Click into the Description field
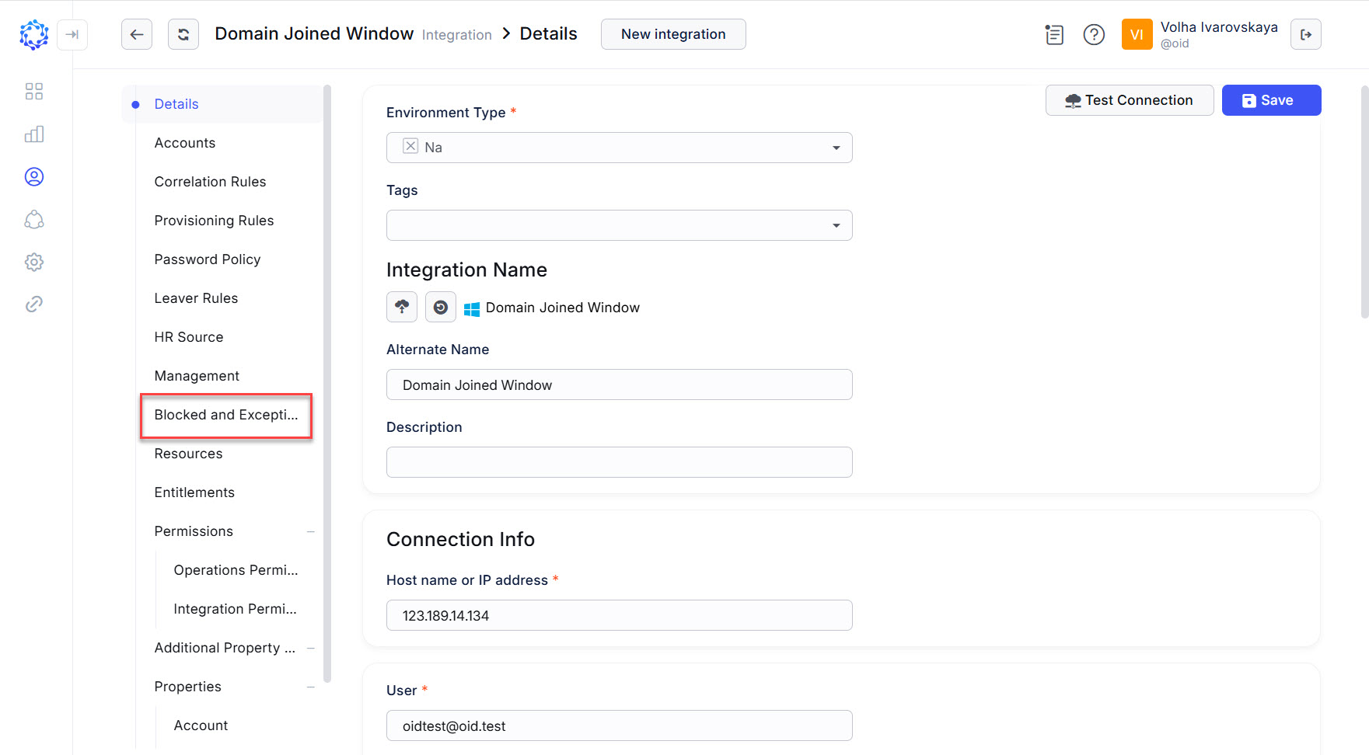1369x755 pixels. 619,462
